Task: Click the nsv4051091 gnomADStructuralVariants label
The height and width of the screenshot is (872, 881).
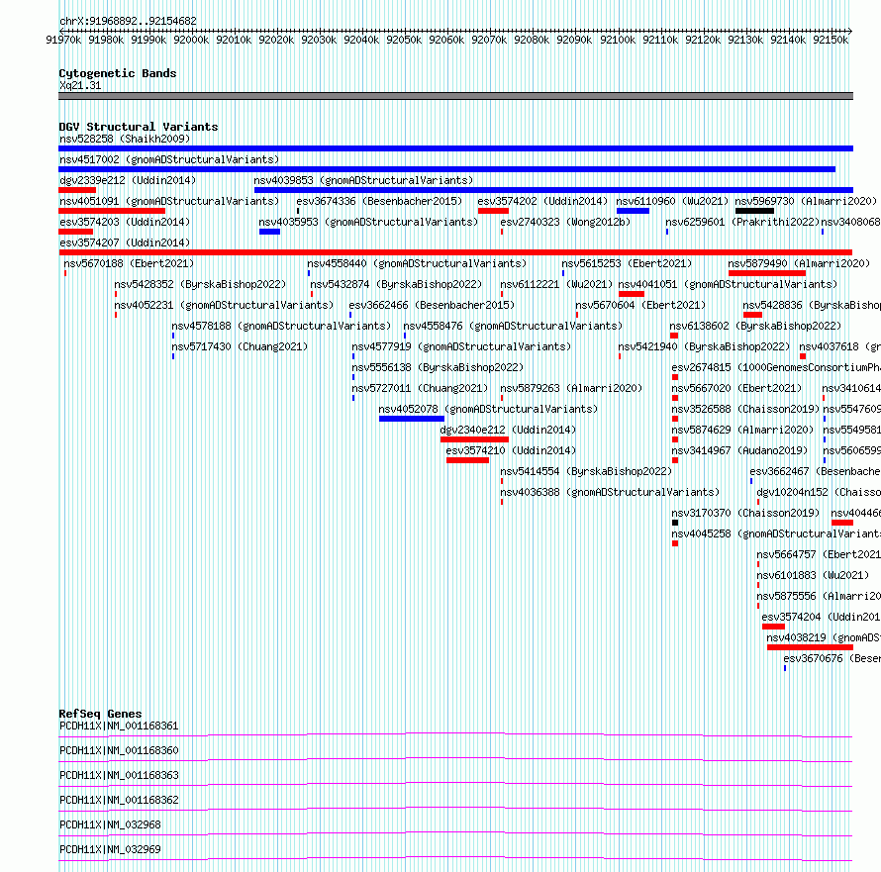Action: (x=169, y=201)
